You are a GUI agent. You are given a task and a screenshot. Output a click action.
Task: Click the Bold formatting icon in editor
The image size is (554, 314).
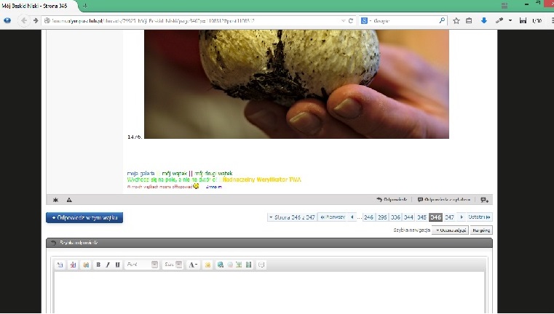pyautogui.click(x=98, y=265)
